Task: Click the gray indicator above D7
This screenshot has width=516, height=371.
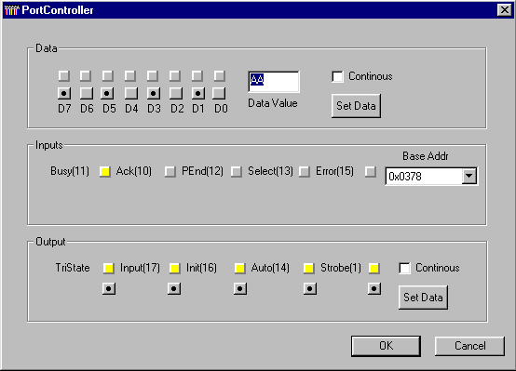Action: [64, 76]
